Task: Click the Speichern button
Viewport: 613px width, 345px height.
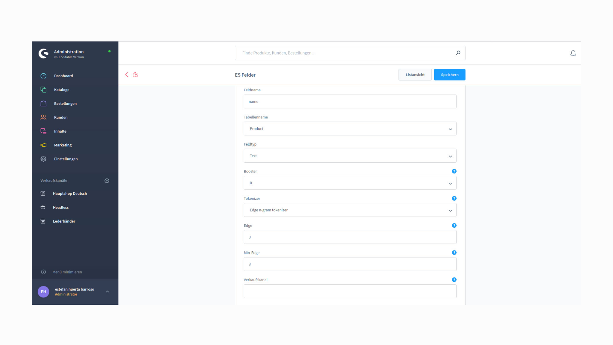Action: pos(449,75)
